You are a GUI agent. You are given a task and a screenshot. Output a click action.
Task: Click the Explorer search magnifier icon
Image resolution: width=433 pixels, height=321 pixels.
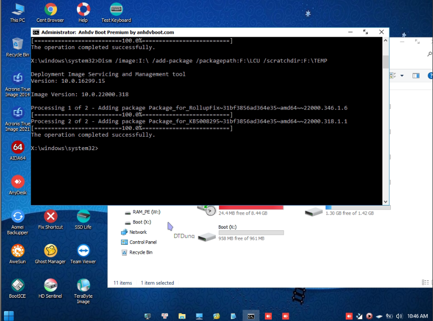pos(430,54)
